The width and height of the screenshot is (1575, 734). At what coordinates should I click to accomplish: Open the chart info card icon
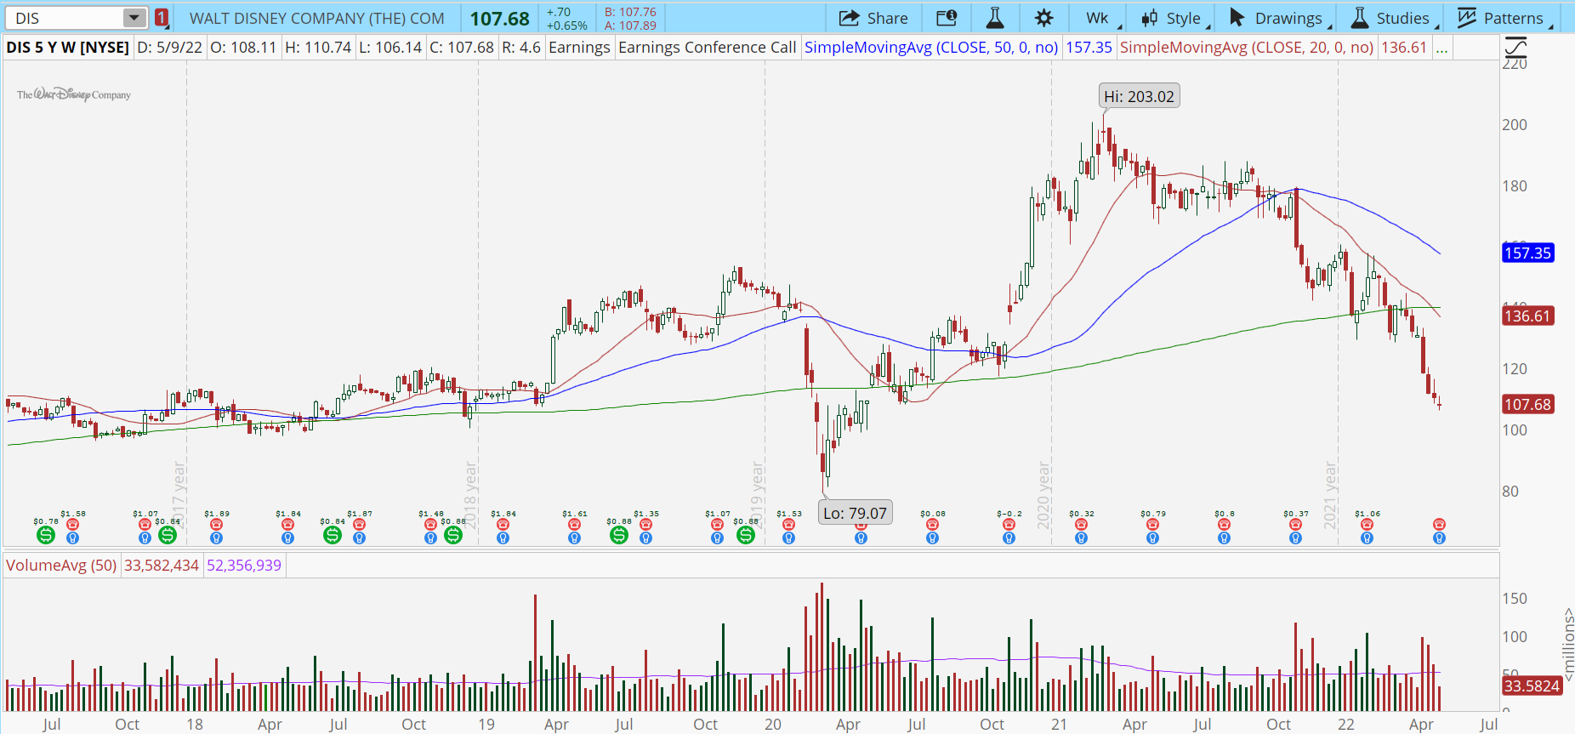click(947, 18)
